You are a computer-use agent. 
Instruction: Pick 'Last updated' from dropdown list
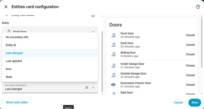coord(50,61)
